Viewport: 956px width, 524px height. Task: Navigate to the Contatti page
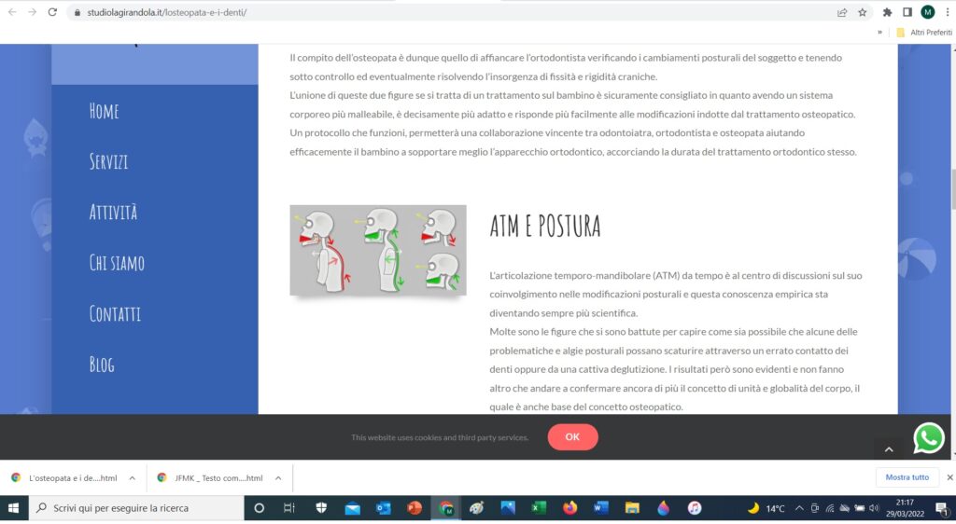click(115, 313)
